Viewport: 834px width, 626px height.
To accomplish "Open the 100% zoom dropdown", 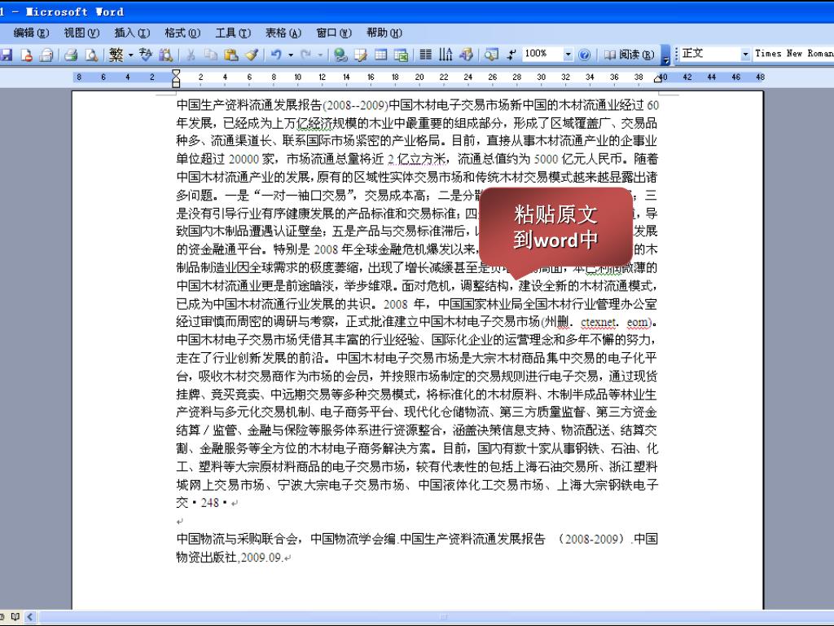I will point(568,55).
